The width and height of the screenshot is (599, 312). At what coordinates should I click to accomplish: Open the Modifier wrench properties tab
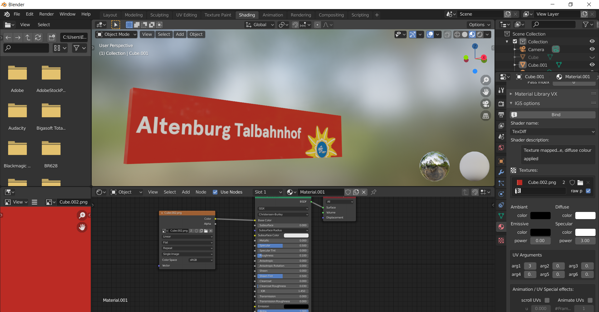501,172
